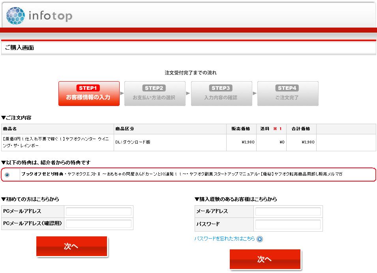The height and width of the screenshot is (273, 377).
Task: Click the 注文受付完了までの流れ caption
Action: click(x=191, y=73)
